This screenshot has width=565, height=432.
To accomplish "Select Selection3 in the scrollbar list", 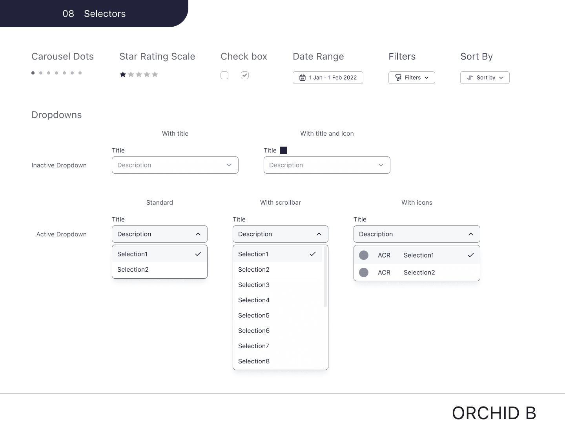I will coord(278,285).
